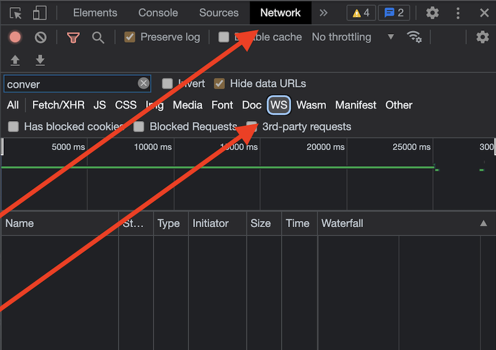Switch to the Console tab

click(157, 13)
